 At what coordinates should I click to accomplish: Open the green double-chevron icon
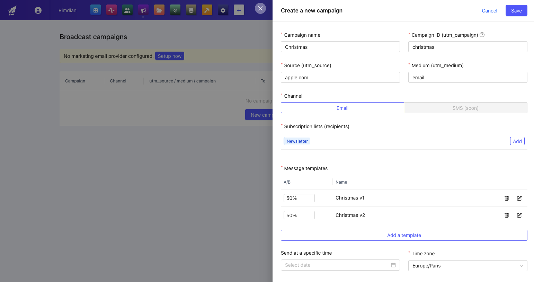175,10
